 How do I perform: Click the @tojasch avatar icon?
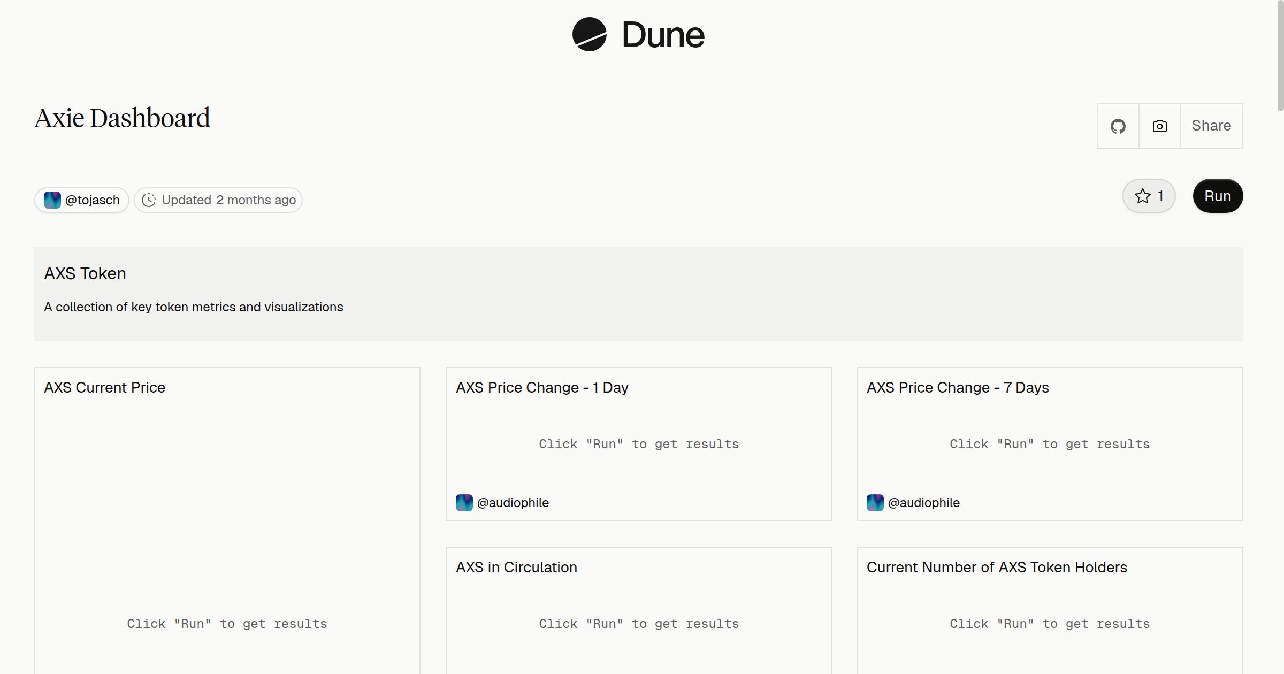point(52,200)
